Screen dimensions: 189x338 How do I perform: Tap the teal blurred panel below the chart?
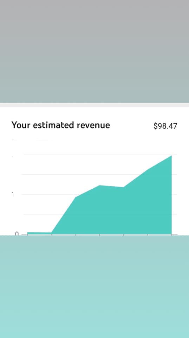click(x=94, y=287)
